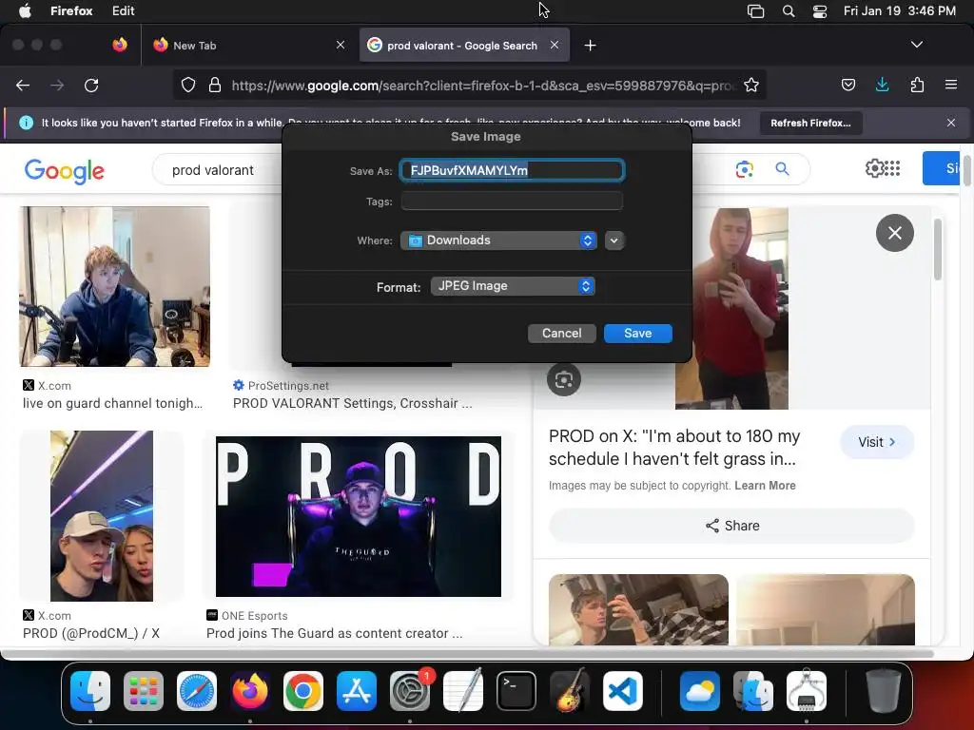Search by image with Google Lens icon
This screenshot has width=974, height=730.
tap(744, 169)
